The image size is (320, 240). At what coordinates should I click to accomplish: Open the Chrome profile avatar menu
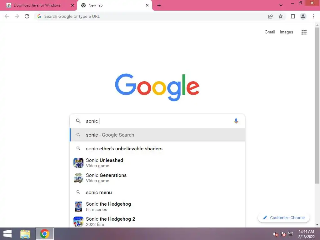point(303,16)
